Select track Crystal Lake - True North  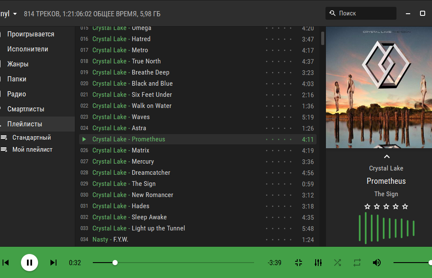pos(198,61)
